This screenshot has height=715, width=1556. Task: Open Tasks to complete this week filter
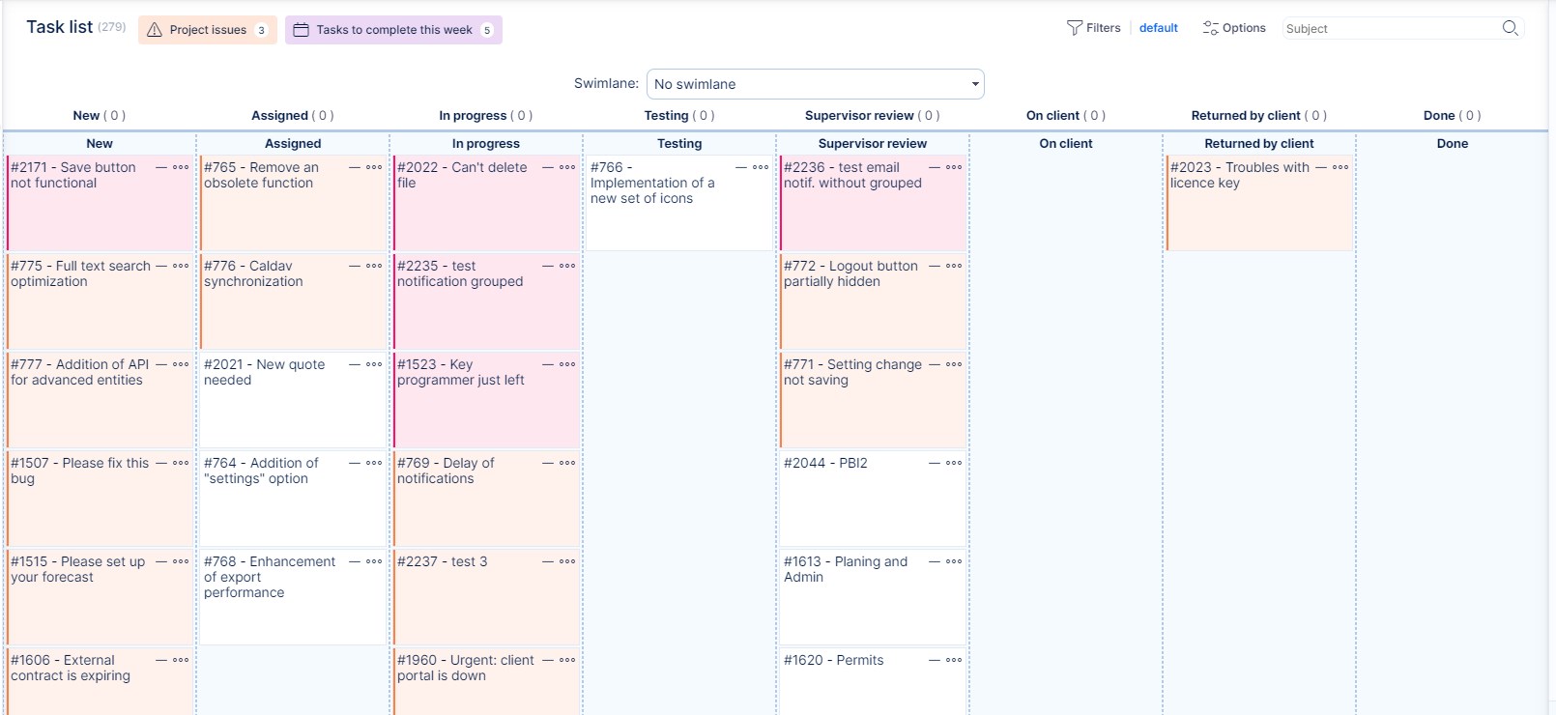click(393, 30)
